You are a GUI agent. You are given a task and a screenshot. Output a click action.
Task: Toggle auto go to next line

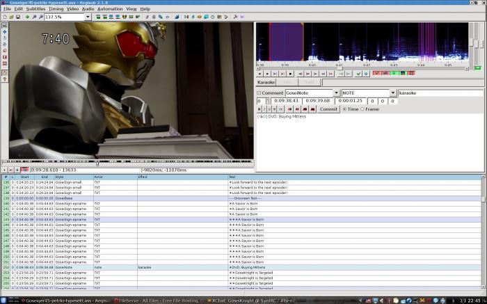(x=385, y=73)
